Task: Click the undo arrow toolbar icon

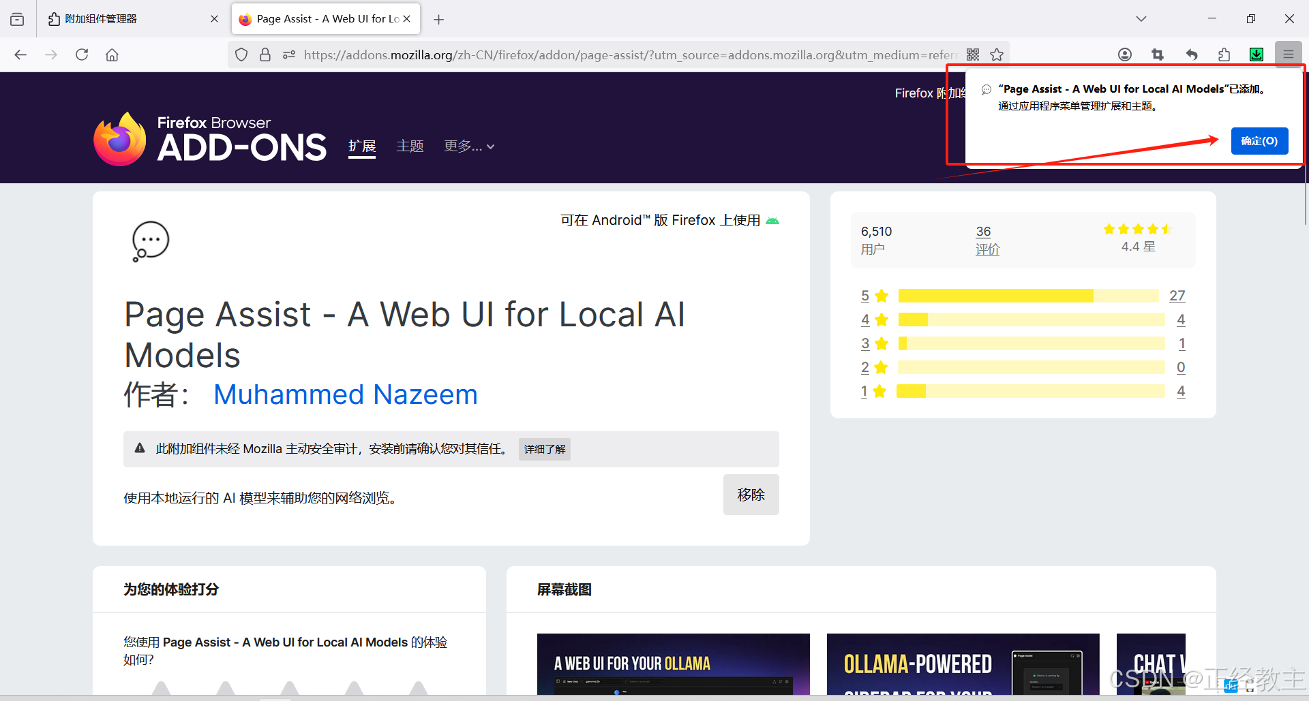Action: (x=1191, y=54)
